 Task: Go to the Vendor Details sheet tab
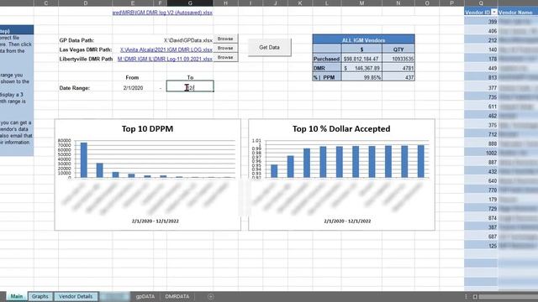pyautogui.click(x=76, y=296)
